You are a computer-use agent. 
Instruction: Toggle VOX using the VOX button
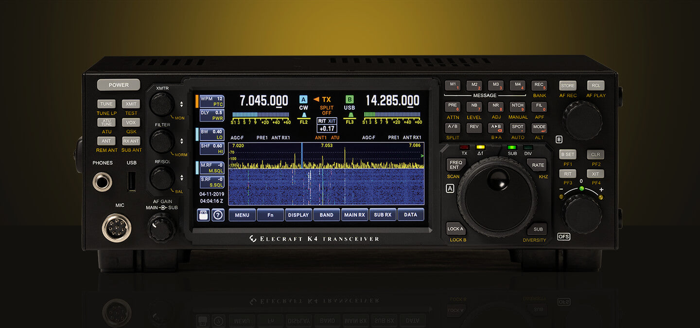pos(131,122)
